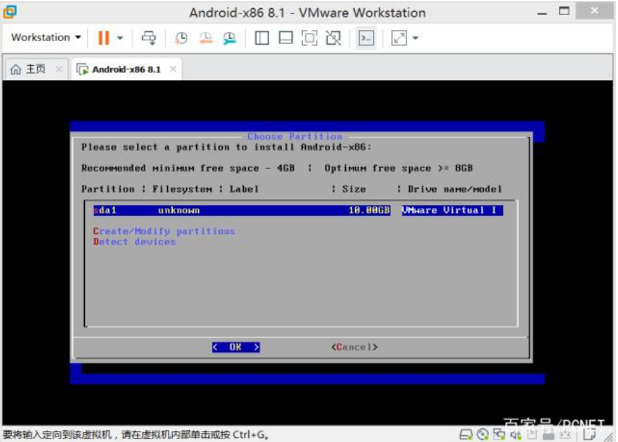618x442 pixels.
Task: Expand the power options dropdown arrow
Action: [x=120, y=38]
